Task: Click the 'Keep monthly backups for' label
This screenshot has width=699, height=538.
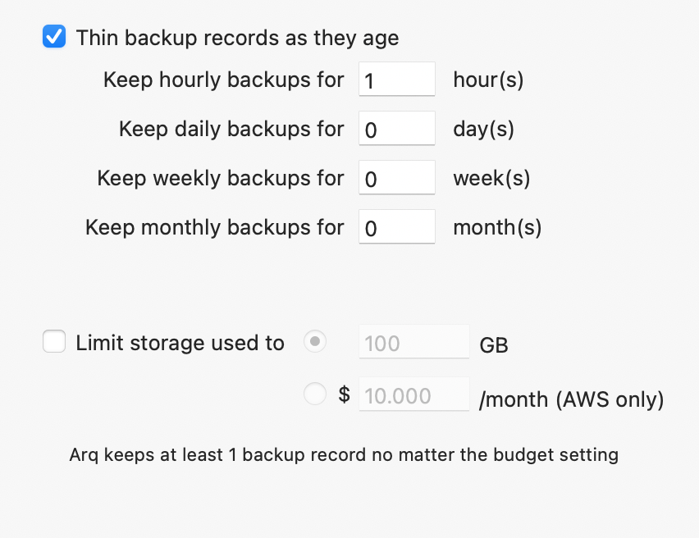Action: (x=214, y=227)
